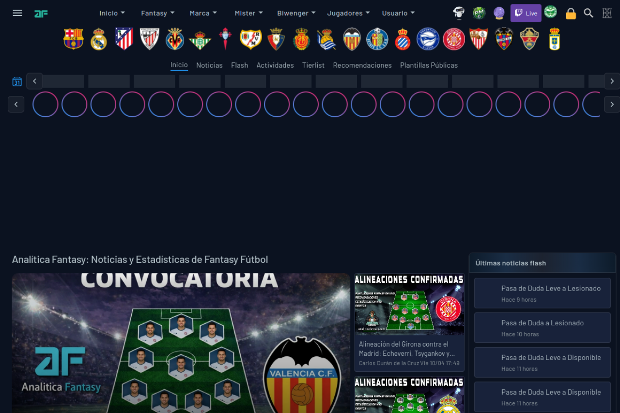Viewport: 620px width, 413px height.
Task: Click the football pitch lineup icon
Action: coord(607,13)
